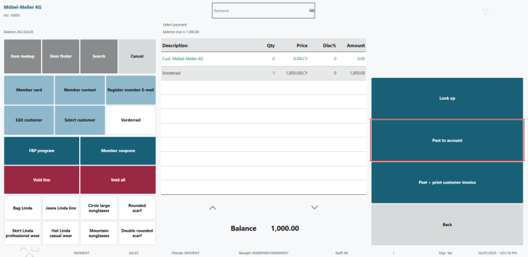This screenshot has height=257, width=528.
Task: Open Edit customer
Action: 29,120
